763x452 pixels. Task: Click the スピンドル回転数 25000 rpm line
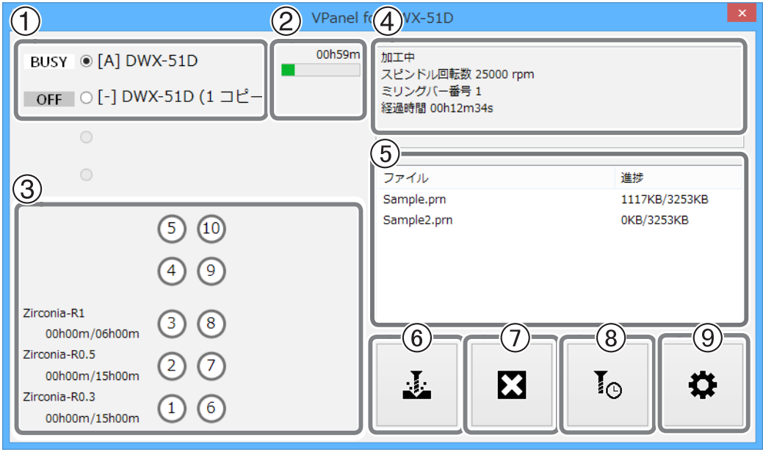click(458, 74)
